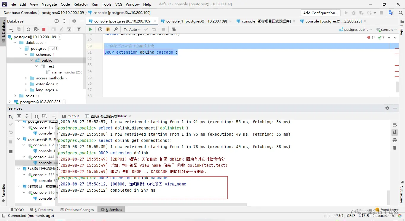Click the red Disconnect square in Database toolbar

click(x=44, y=29)
